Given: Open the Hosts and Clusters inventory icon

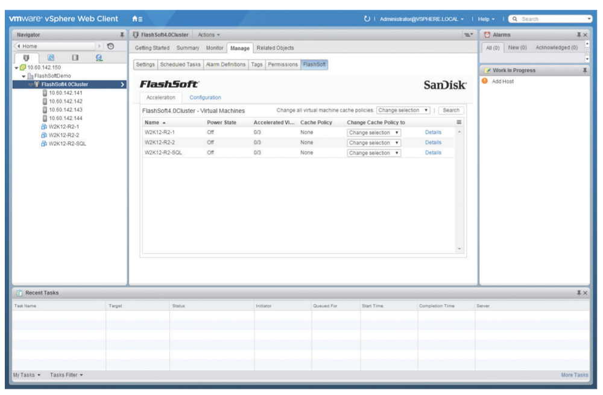Looking at the screenshot, I should pos(26,57).
